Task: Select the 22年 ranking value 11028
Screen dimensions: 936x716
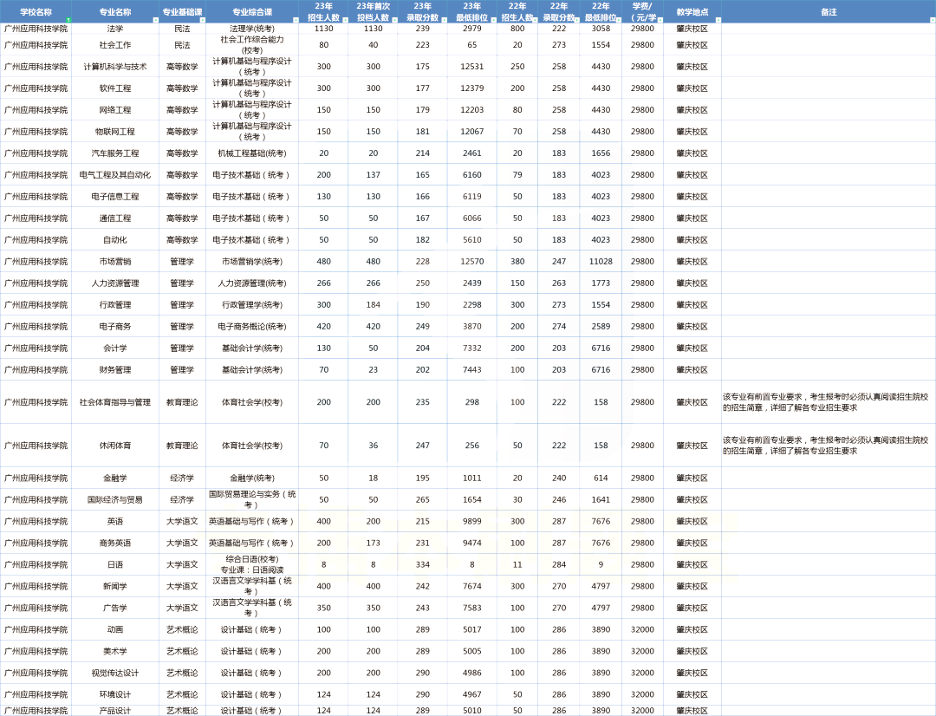Action: click(601, 262)
